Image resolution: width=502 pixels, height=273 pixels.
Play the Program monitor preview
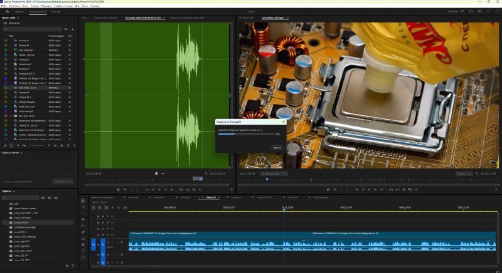click(x=369, y=189)
